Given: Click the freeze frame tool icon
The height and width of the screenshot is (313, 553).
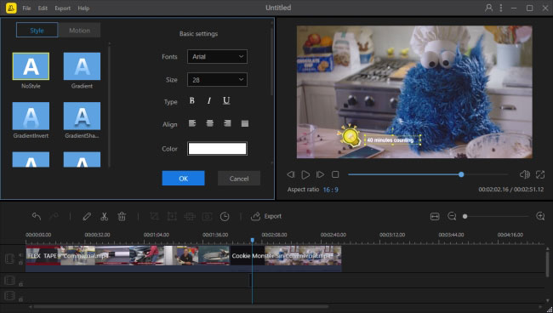Looking at the screenshot, I should (x=208, y=216).
